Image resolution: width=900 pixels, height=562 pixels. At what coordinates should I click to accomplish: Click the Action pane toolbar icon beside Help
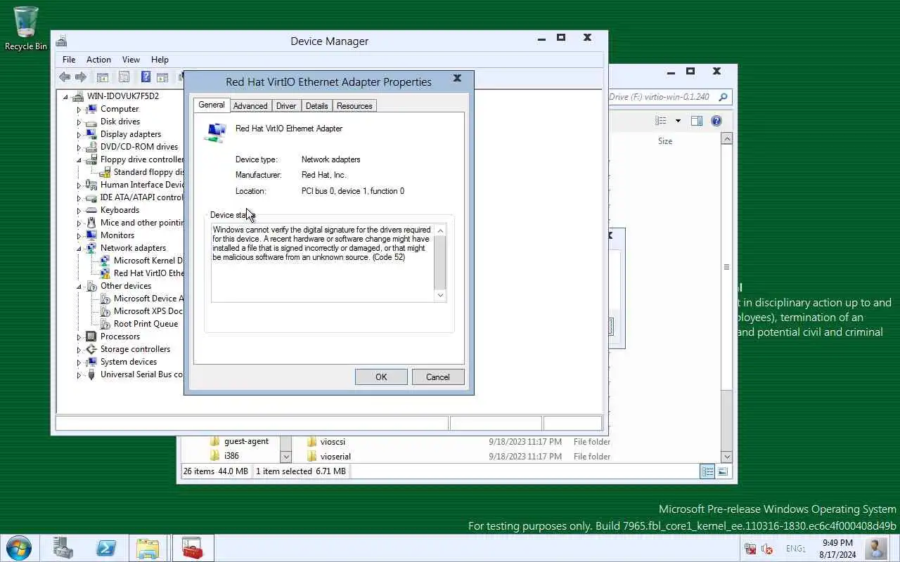162,77
